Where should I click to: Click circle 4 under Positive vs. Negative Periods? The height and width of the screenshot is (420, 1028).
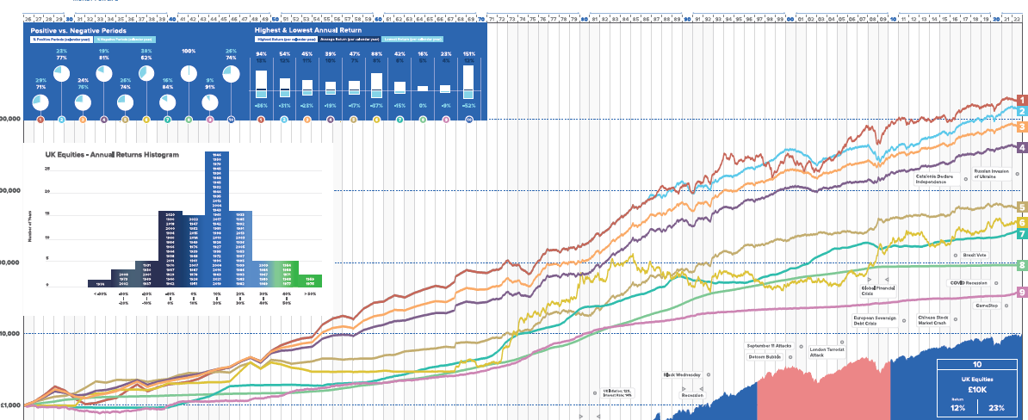point(104,120)
